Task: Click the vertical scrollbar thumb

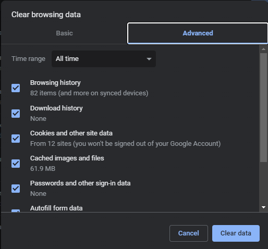Action: [263, 108]
